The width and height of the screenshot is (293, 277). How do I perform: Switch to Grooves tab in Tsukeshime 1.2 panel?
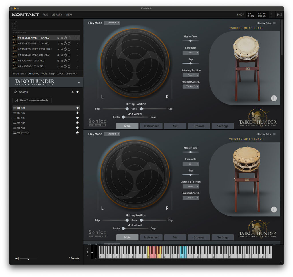point(199,238)
